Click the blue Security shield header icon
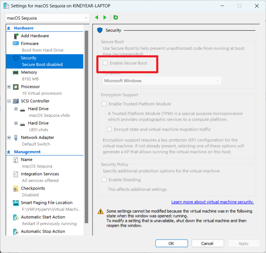The width and height of the screenshot is (266, 253). 100,30
